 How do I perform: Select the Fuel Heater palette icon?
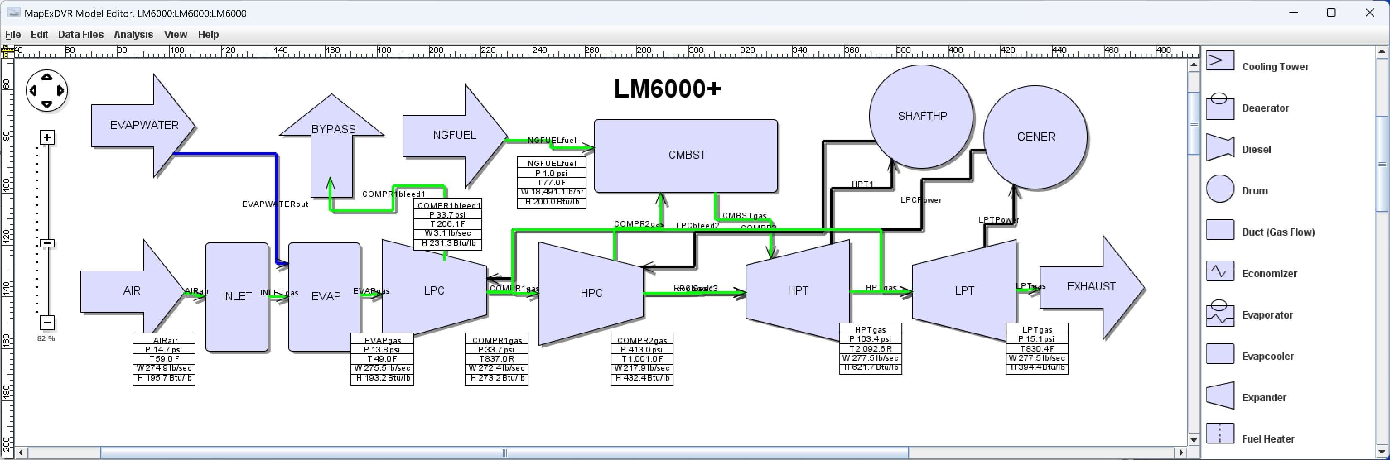point(1220,433)
